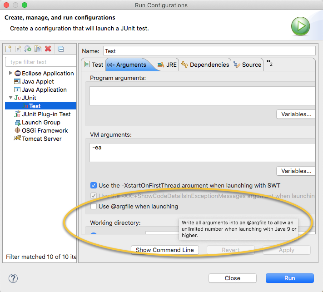Switch to the Test tab
The width and height of the screenshot is (323, 292).
[94, 64]
